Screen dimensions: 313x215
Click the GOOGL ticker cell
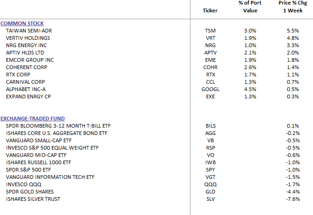210,89
